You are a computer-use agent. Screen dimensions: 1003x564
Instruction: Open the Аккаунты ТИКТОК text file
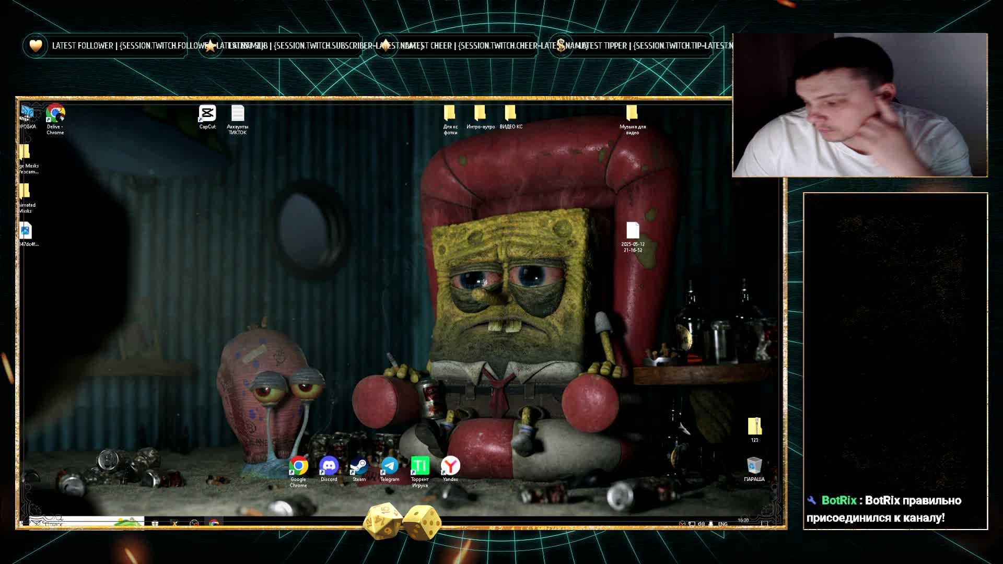238,120
